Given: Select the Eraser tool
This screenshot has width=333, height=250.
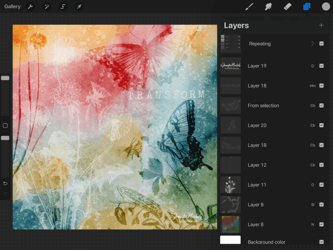Looking at the screenshot, I should (287, 7).
